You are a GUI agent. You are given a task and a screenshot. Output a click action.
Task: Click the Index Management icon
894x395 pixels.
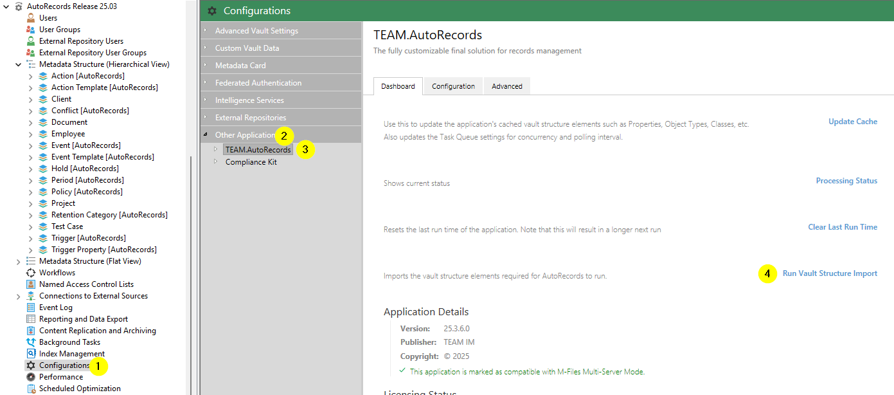[x=31, y=354]
